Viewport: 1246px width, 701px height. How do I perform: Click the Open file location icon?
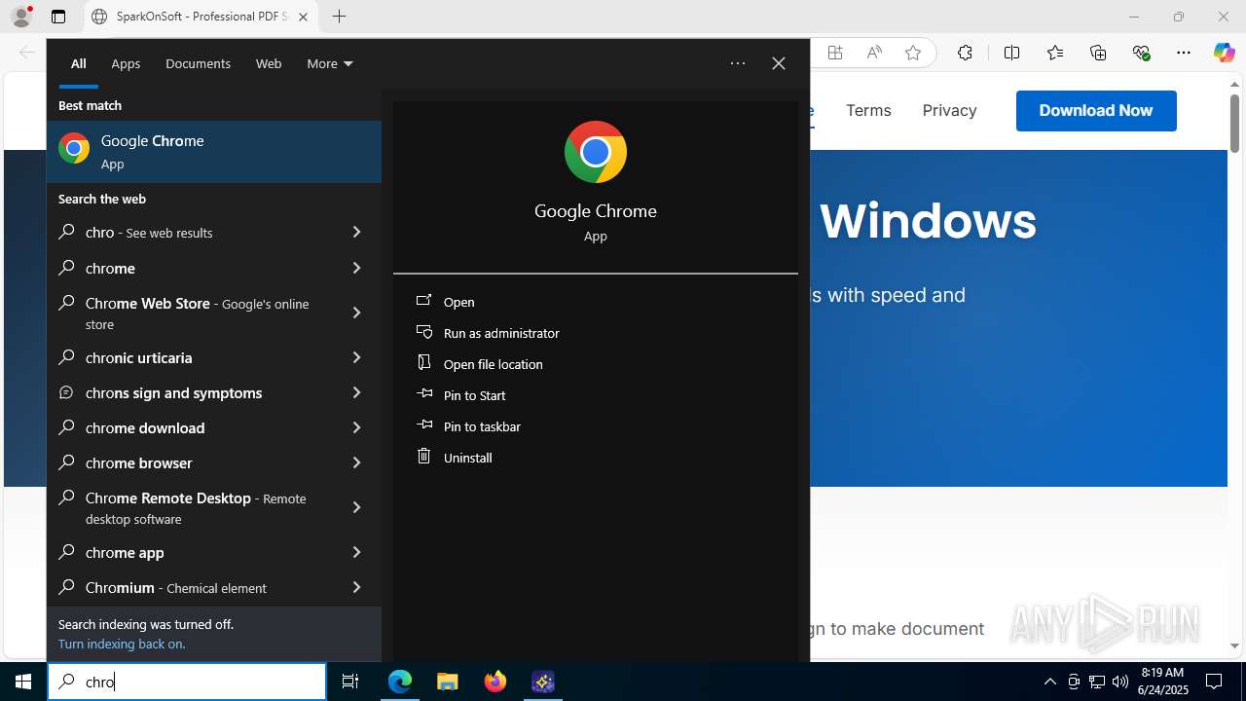tap(423, 363)
